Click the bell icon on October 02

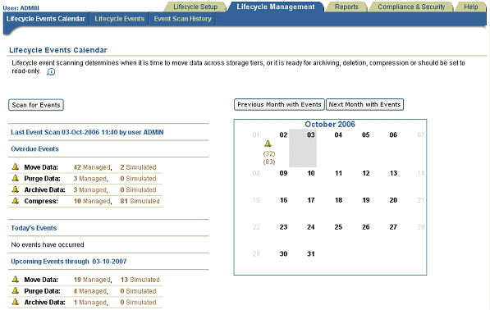[x=268, y=144]
